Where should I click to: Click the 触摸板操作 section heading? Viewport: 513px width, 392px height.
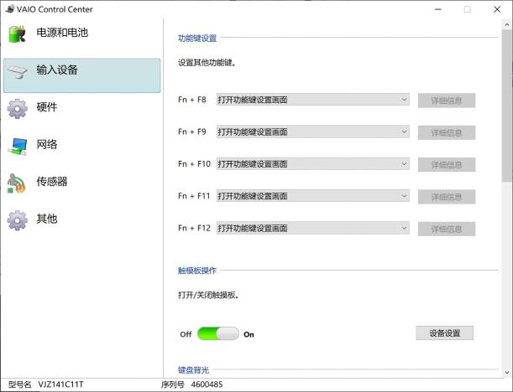point(197,271)
